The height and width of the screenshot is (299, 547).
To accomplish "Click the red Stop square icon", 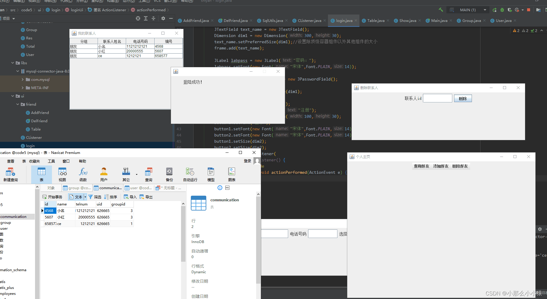I will tap(529, 10).
